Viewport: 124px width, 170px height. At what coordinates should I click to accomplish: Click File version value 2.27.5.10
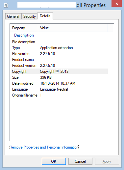pyautogui.click(x=47, y=54)
